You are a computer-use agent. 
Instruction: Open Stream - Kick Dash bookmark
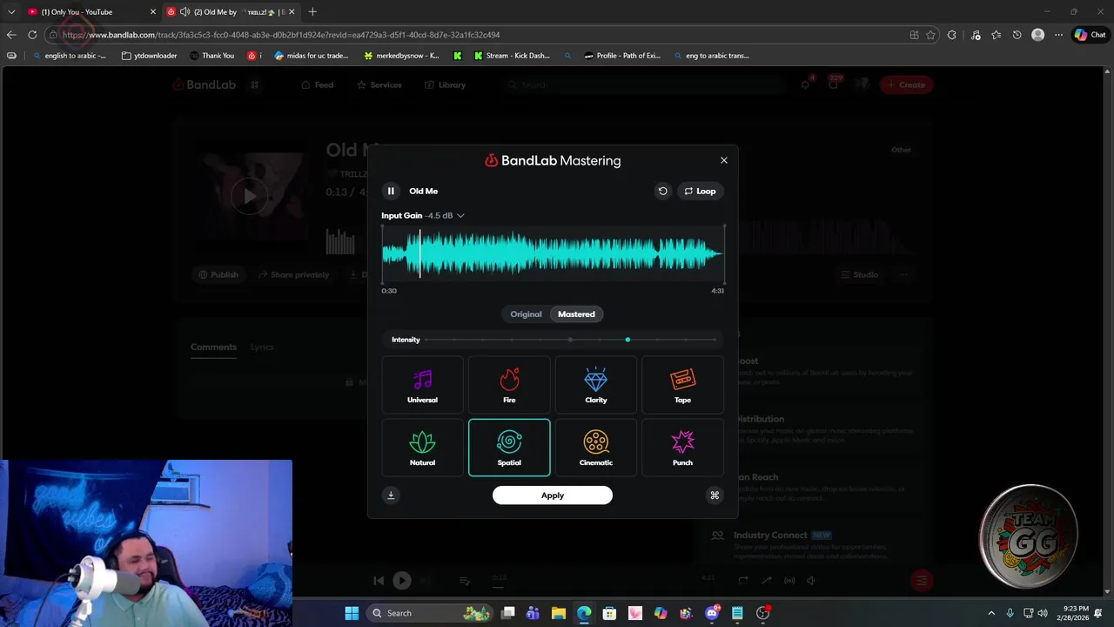tap(512, 56)
